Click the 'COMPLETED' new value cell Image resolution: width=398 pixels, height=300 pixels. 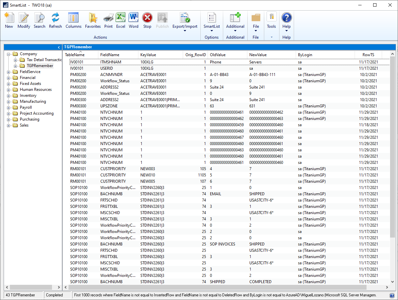(x=260, y=282)
